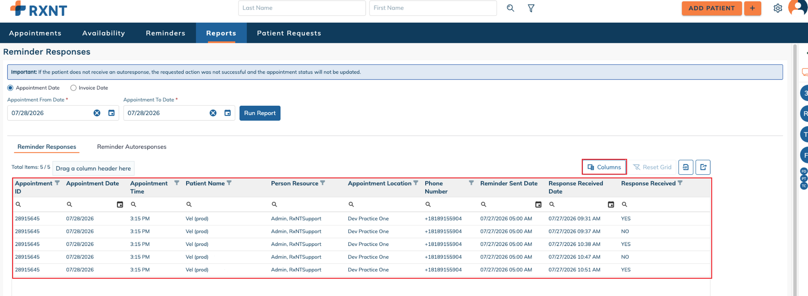
Task: Click the search icon under Appointment Location
Action: (x=351, y=204)
